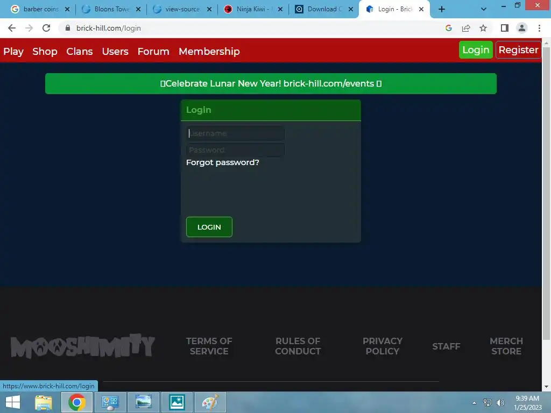Open the Terms of Service footer link
551x413 pixels.
click(209, 346)
